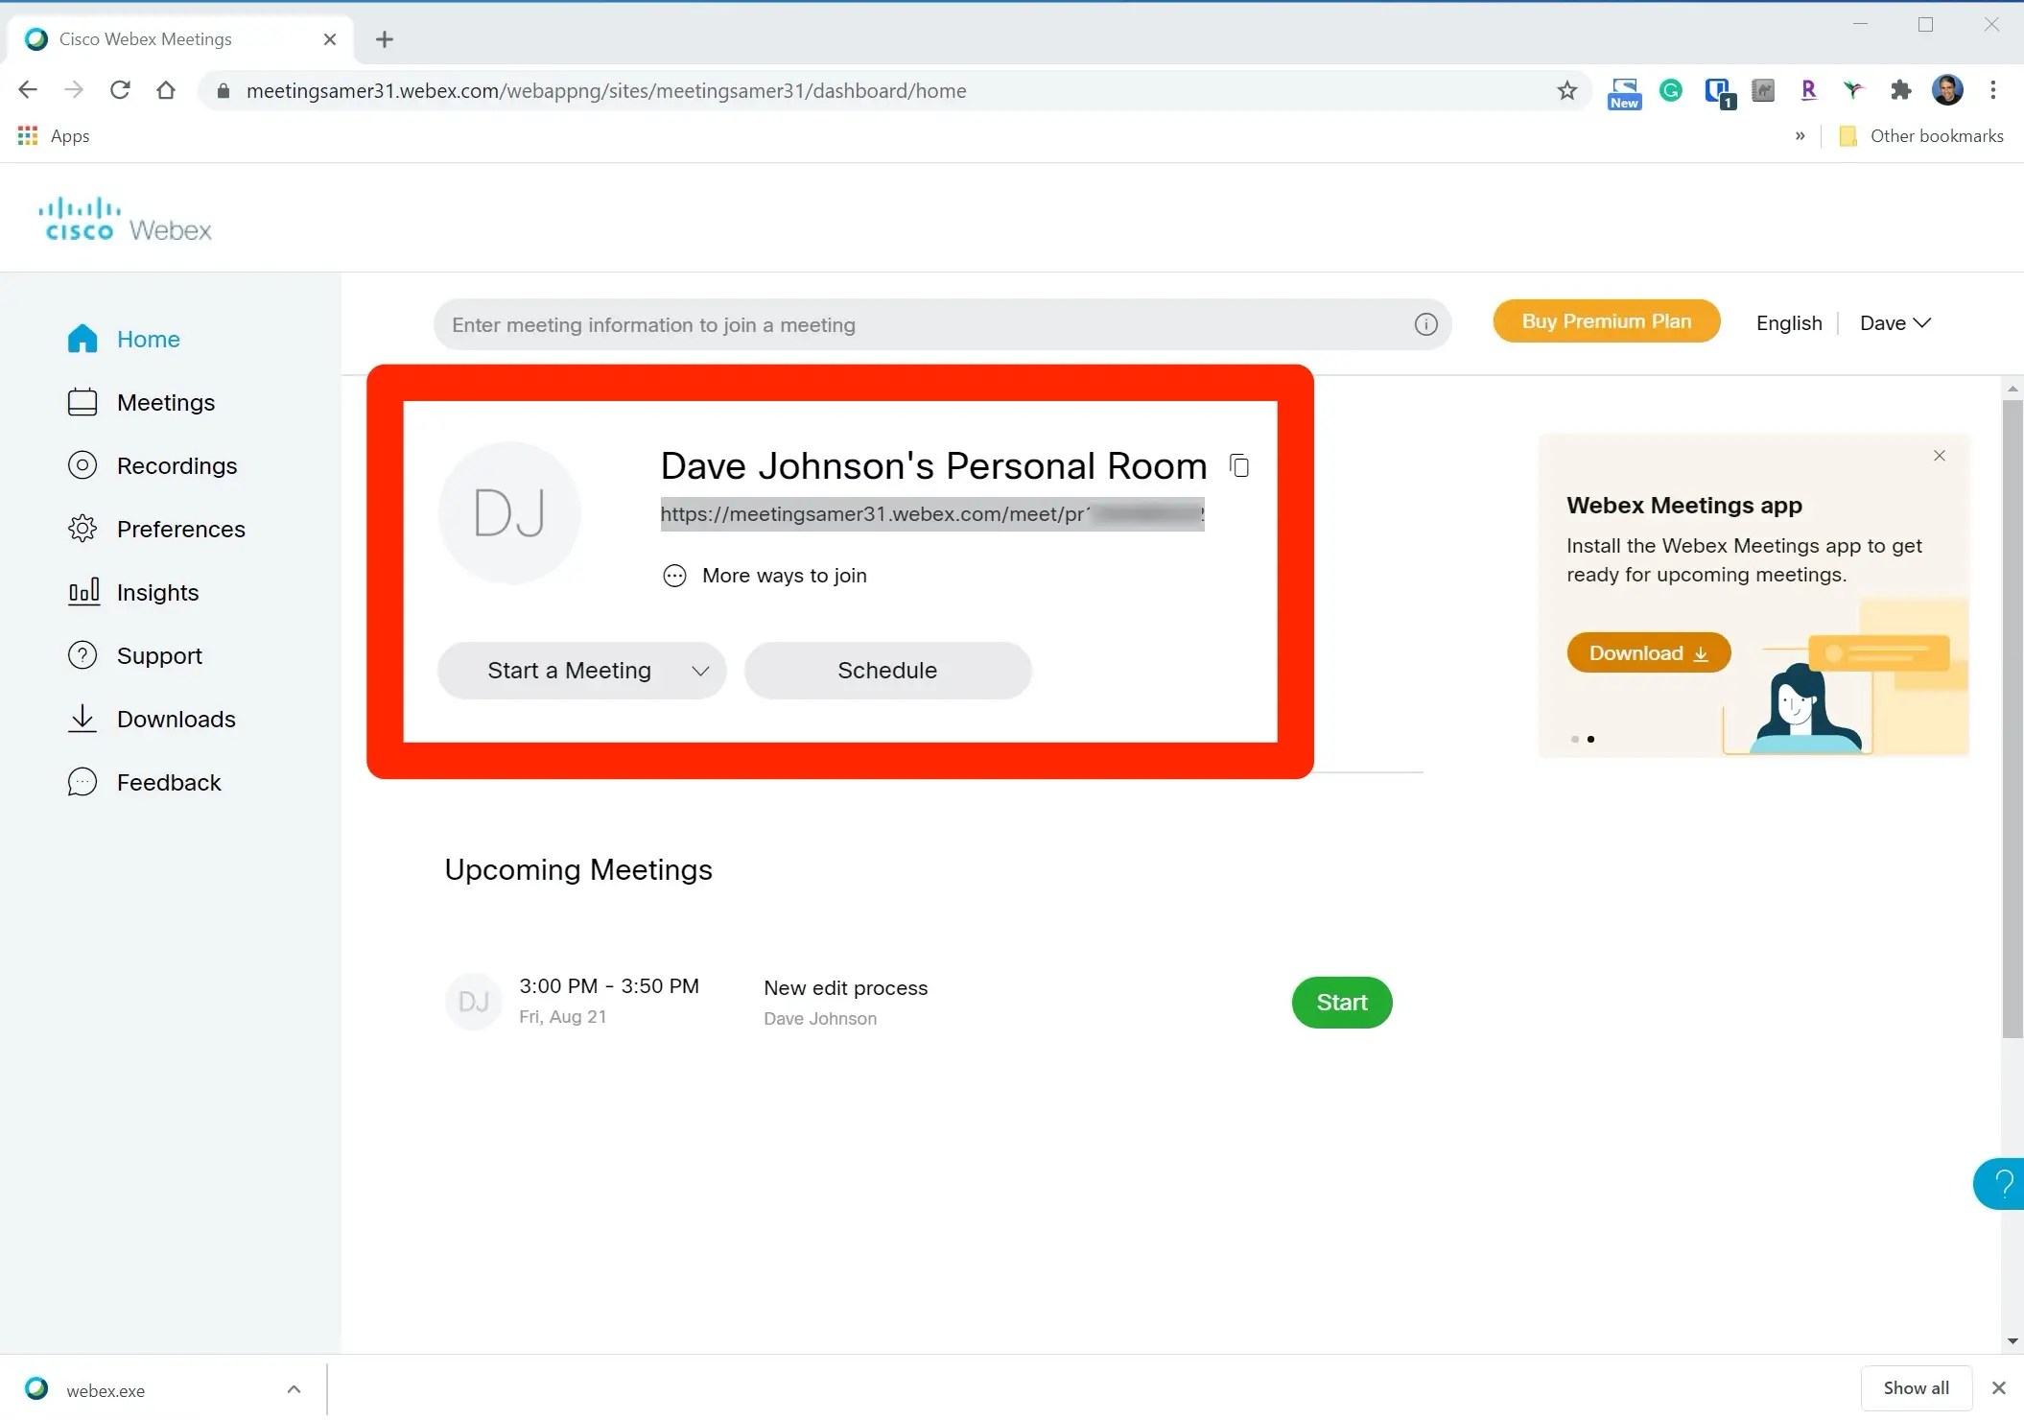Click Buy Premium Plan button
This screenshot has height=1420, width=2024.
(1606, 321)
